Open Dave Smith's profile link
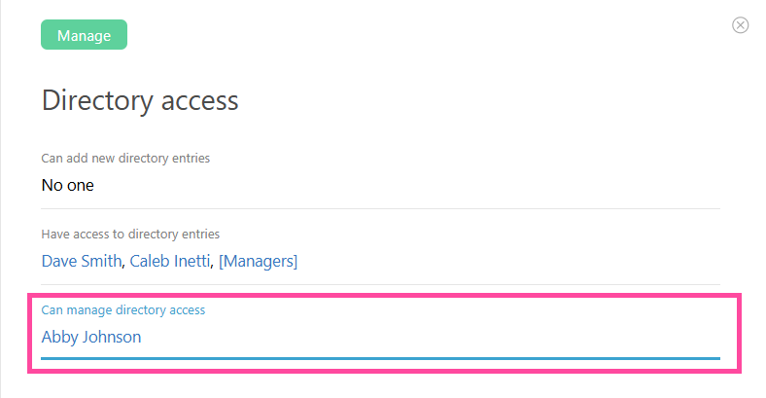Image resolution: width=766 pixels, height=398 pixels. [82, 261]
